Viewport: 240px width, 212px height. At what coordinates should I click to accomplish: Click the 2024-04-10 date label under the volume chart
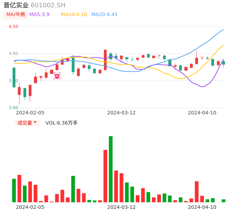[202, 207]
